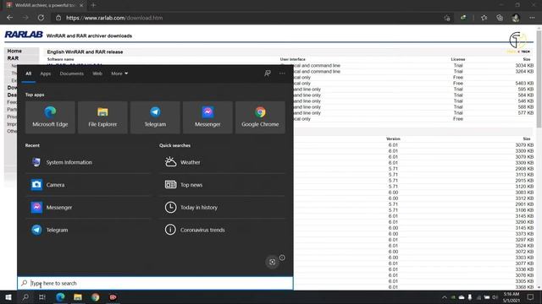
Task: Run Coronavirus trends quick search
Action: coord(222,230)
